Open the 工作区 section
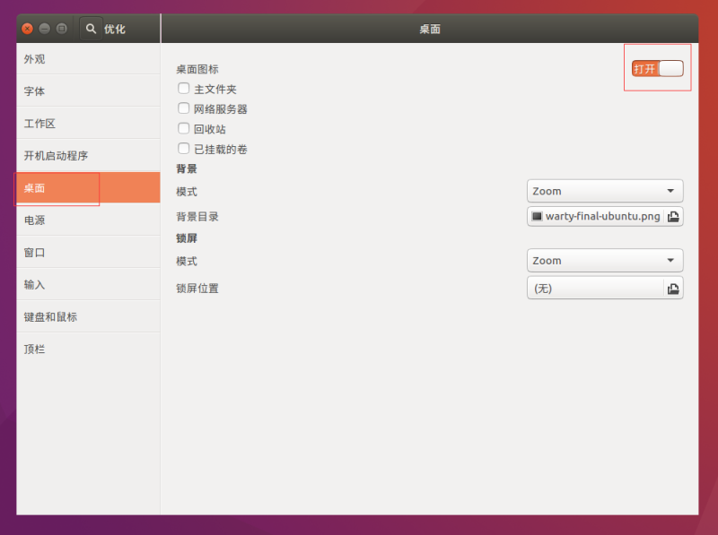The image size is (718, 535). [88, 124]
